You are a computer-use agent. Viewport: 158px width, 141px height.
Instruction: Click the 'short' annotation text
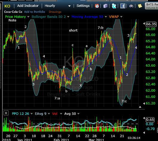click(x=73, y=30)
